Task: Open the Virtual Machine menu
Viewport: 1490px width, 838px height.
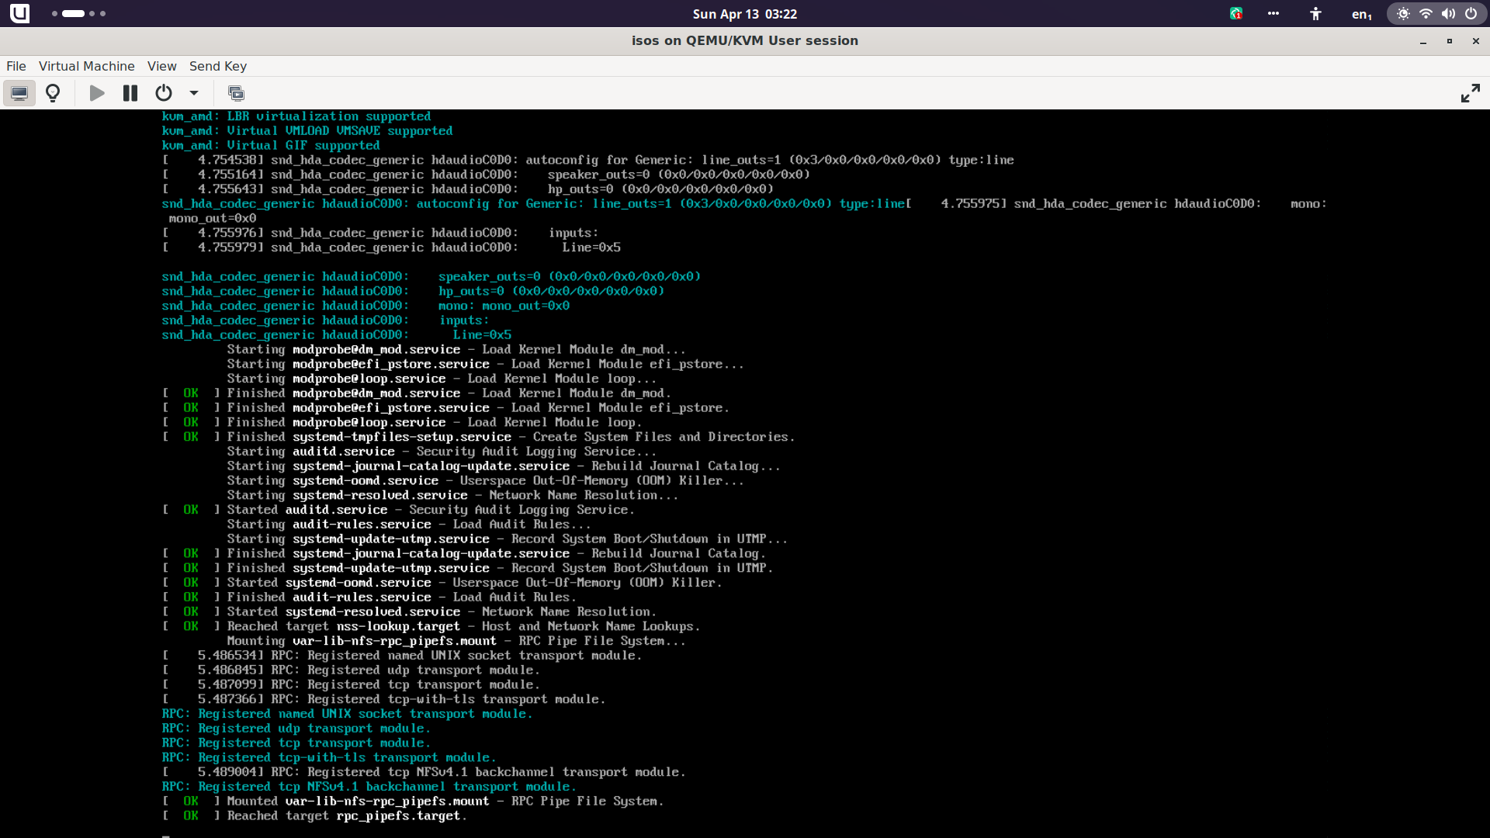Action: (86, 66)
